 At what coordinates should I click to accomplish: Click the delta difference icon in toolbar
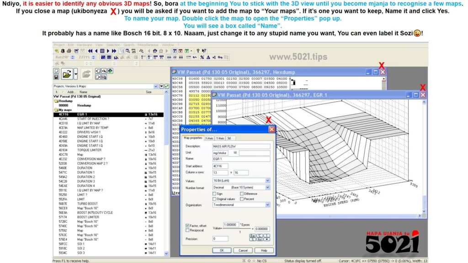click(x=208, y=57)
